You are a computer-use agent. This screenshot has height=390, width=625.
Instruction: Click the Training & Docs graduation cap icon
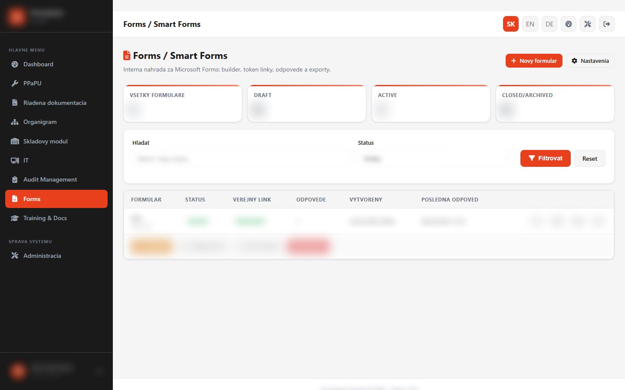(15, 218)
